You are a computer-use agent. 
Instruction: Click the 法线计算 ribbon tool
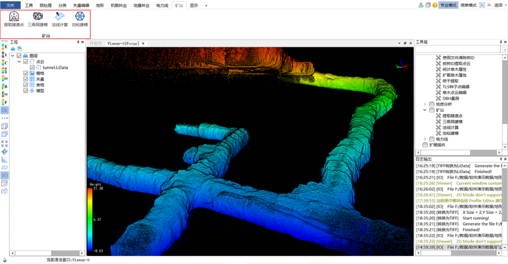[x=60, y=19]
